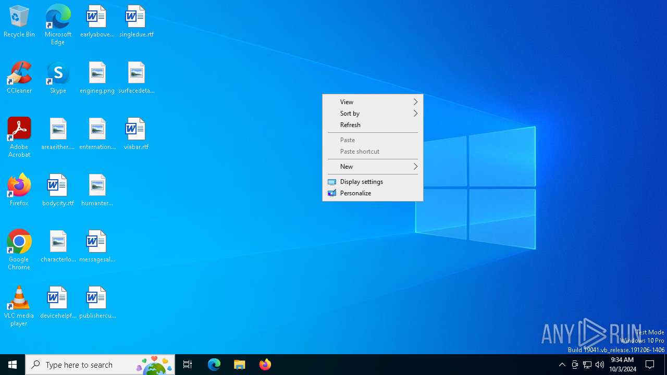The height and width of the screenshot is (375, 667).
Task: Click the Meet Now tray icon
Action: (575, 365)
